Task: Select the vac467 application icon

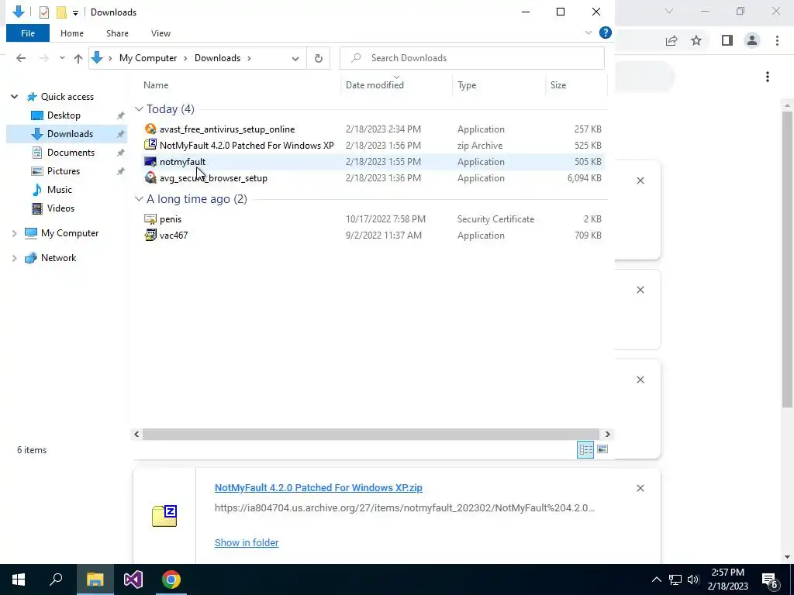Action: click(x=150, y=236)
